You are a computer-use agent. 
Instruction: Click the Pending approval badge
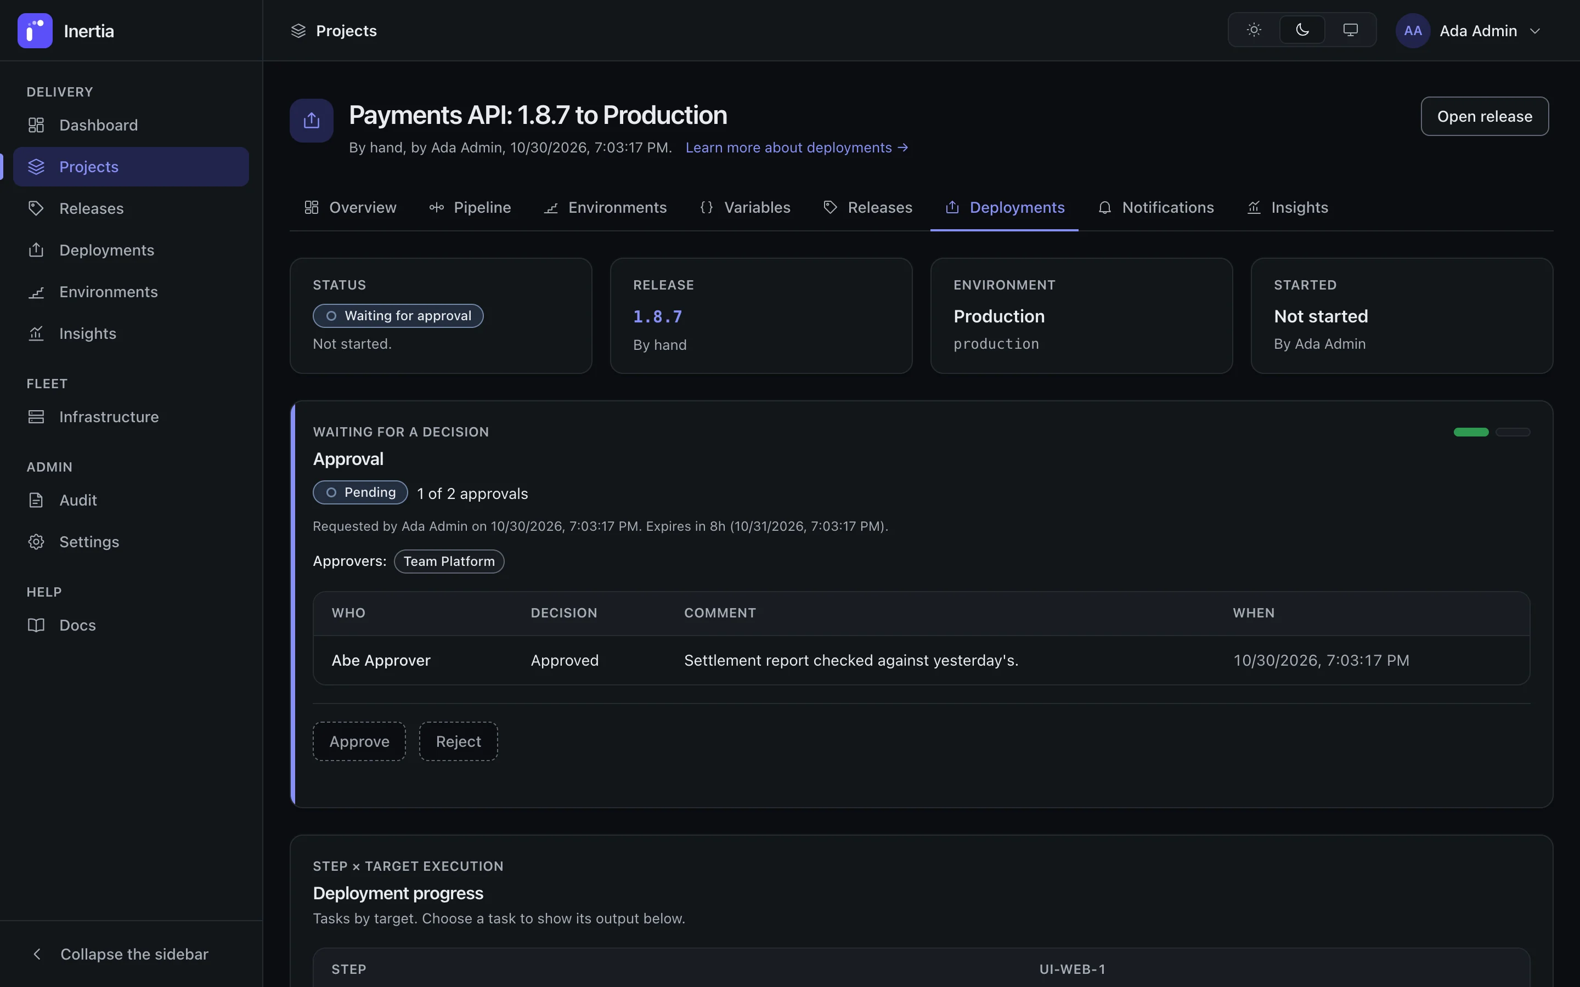coord(360,493)
